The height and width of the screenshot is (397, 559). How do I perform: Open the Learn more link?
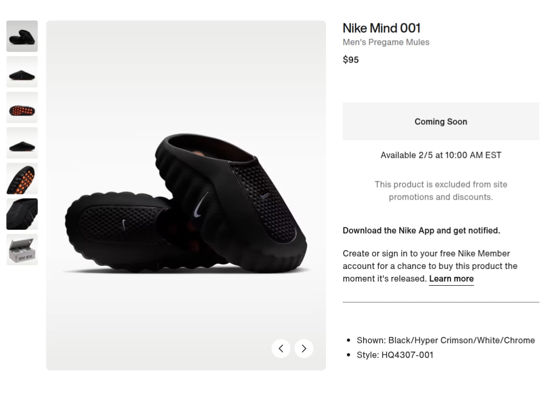[x=451, y=278]
